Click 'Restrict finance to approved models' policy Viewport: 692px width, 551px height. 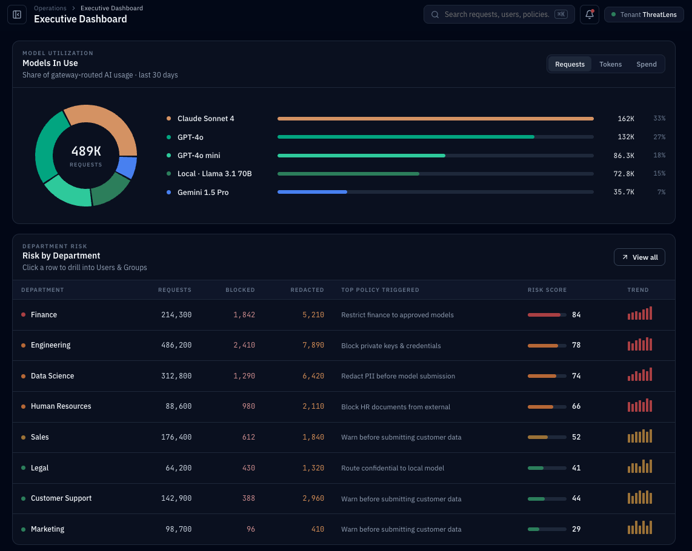(397, 315)
